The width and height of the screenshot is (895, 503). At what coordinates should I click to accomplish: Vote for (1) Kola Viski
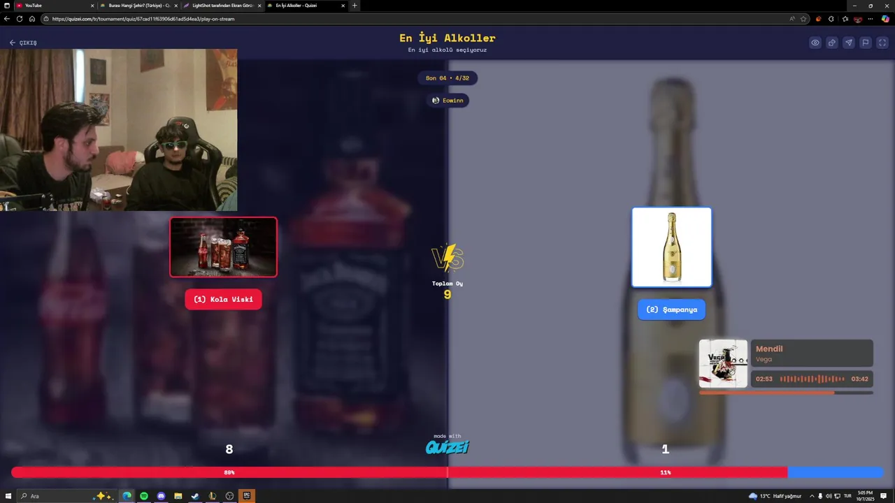pyautogui.click(x=223, y=299)
